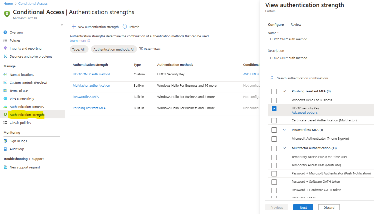
Task: Open Policies in the sidebar
Action: (15, 40)
